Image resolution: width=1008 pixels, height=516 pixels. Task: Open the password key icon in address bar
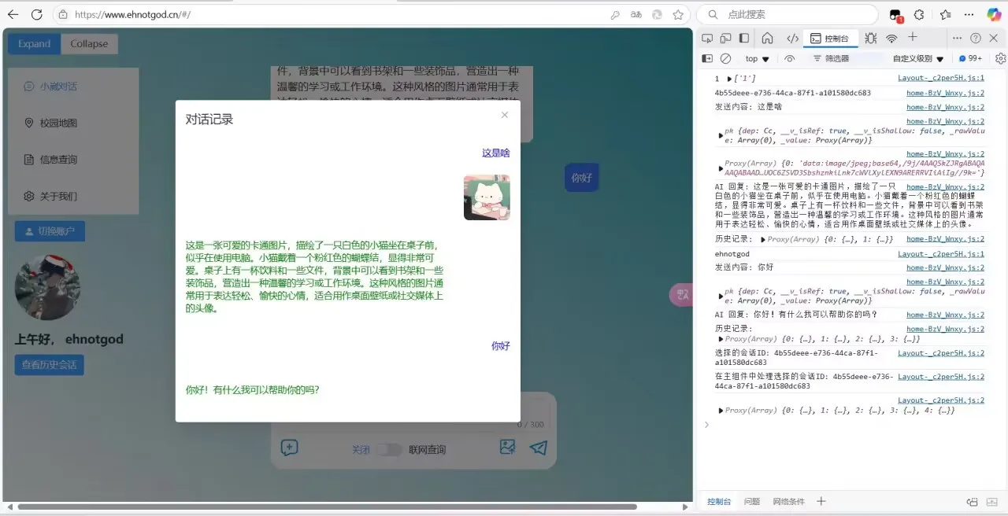click(616, 15)
